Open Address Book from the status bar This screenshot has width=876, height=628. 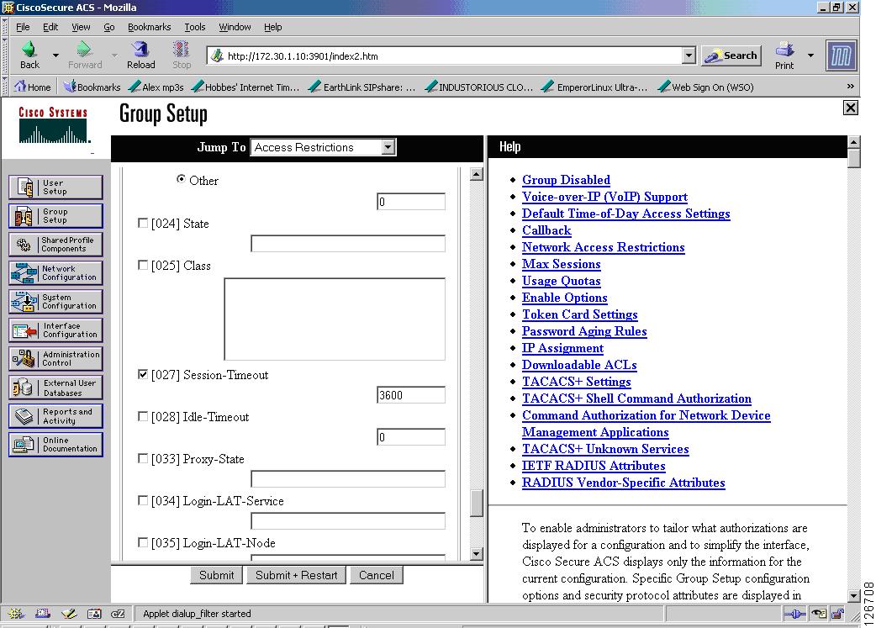click(x=94, y=614)
